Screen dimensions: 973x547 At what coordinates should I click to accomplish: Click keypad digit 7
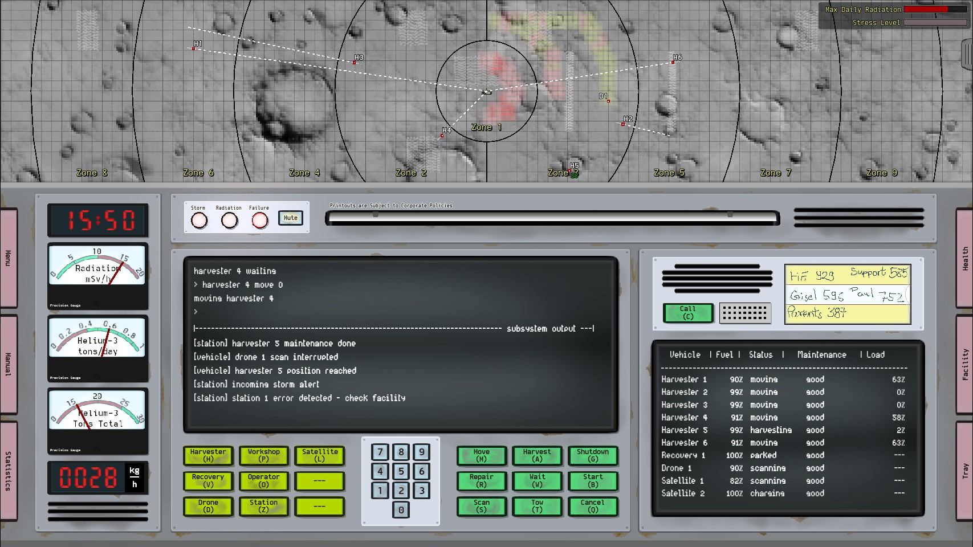(x=380, y=452)
